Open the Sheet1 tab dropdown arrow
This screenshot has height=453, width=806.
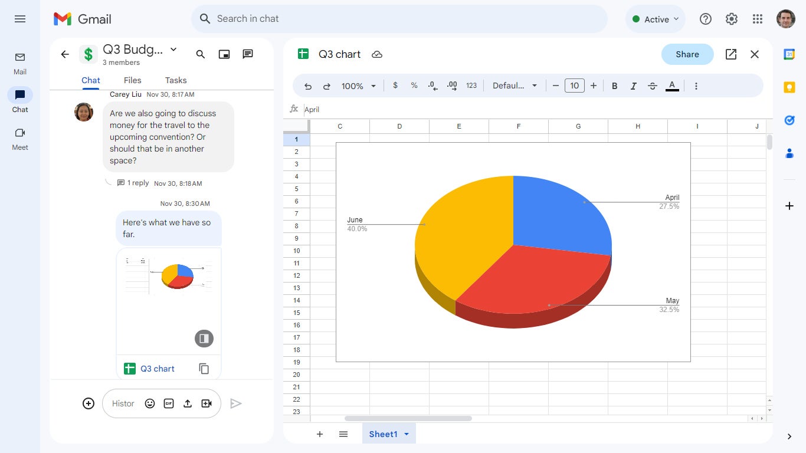[x=407, y=434]
